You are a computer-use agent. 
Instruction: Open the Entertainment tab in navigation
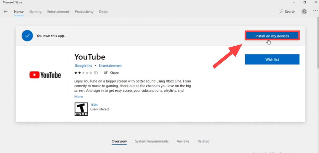click(58, 12)
